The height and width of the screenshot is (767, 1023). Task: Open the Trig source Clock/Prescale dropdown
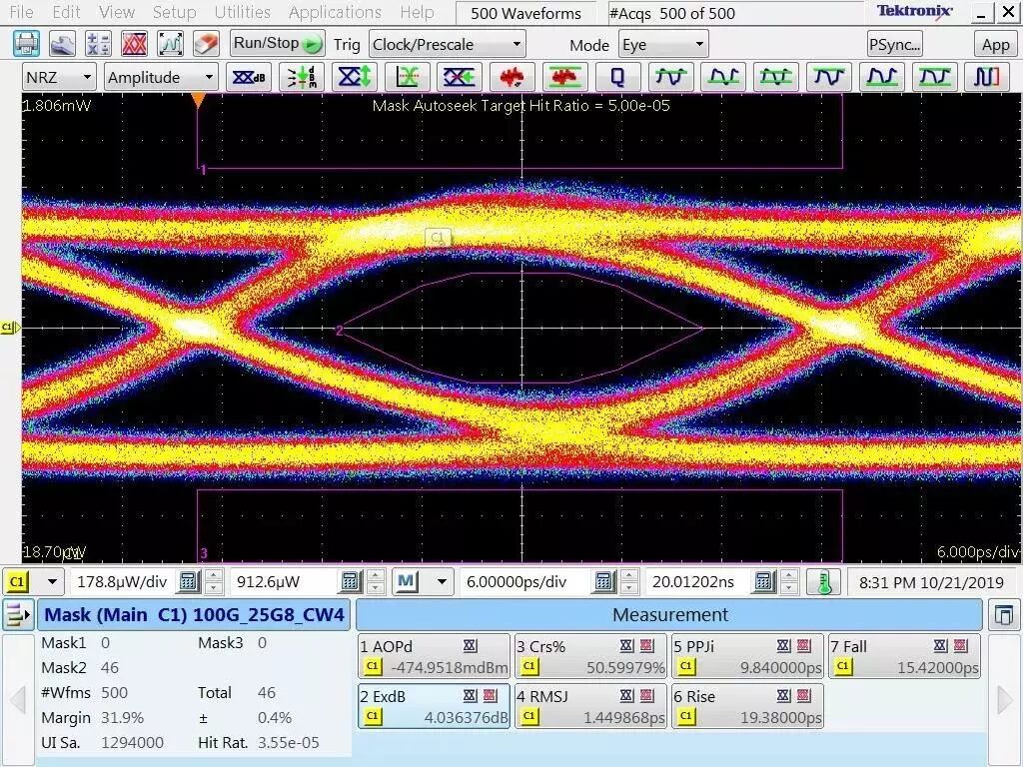tap(447, 44)
